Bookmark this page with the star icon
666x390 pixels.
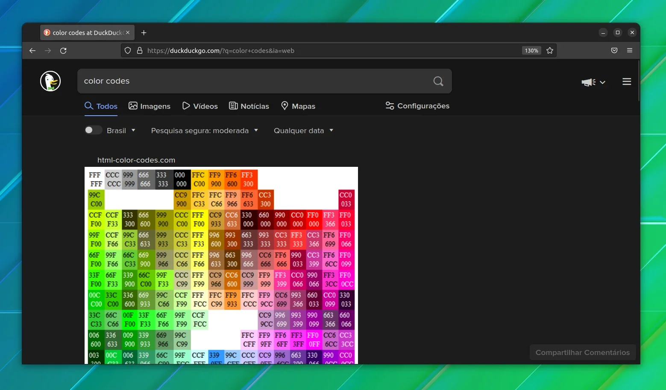tap(550, 50)
